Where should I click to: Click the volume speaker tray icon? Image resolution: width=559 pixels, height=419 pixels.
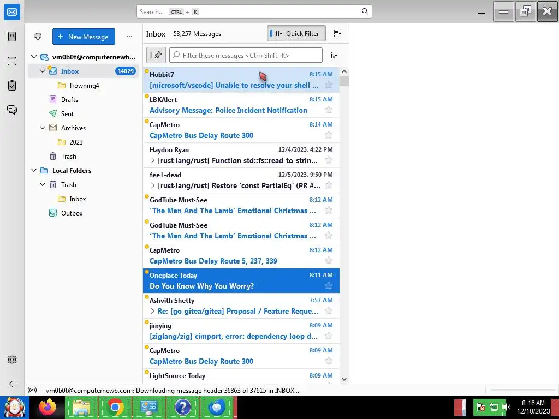(506, 406)
